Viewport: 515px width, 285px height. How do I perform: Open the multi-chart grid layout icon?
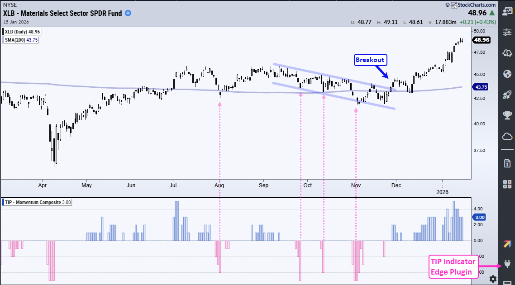506,185
